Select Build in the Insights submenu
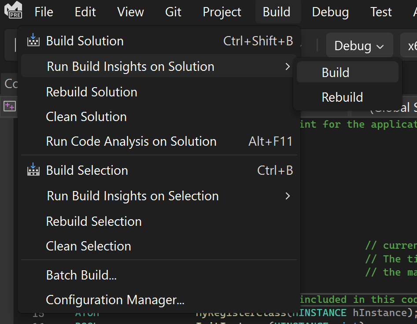Image resolution: width=417 pixels, height=324 pixels. coord(336,73)
